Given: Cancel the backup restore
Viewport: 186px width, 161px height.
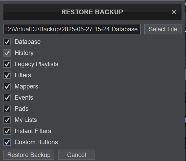Looking at the screenshot, I should pos(77,155).
